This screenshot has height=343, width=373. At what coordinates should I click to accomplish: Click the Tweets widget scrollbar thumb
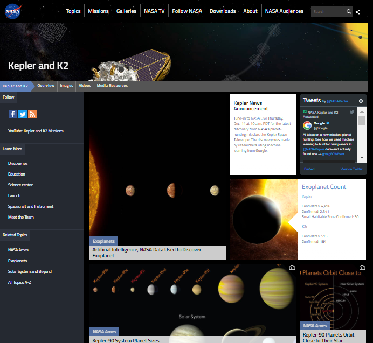click(x=362, y=120)
